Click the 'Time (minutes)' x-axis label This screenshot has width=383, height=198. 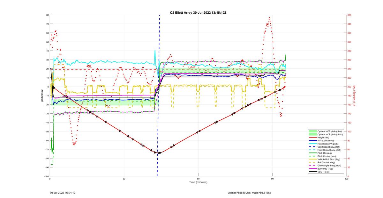point(198,182)
